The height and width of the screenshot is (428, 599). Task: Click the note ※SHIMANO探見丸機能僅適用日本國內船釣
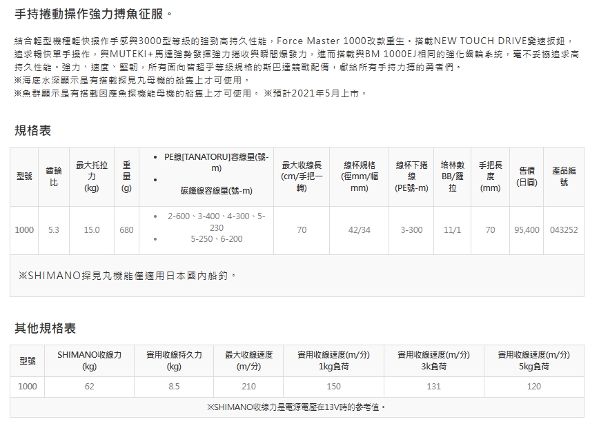(128, 276)
